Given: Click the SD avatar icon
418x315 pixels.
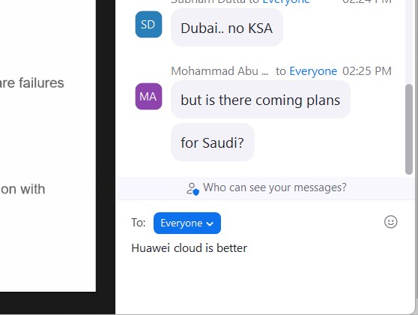Looking at the screenshot, I should (x=148, y=24).
